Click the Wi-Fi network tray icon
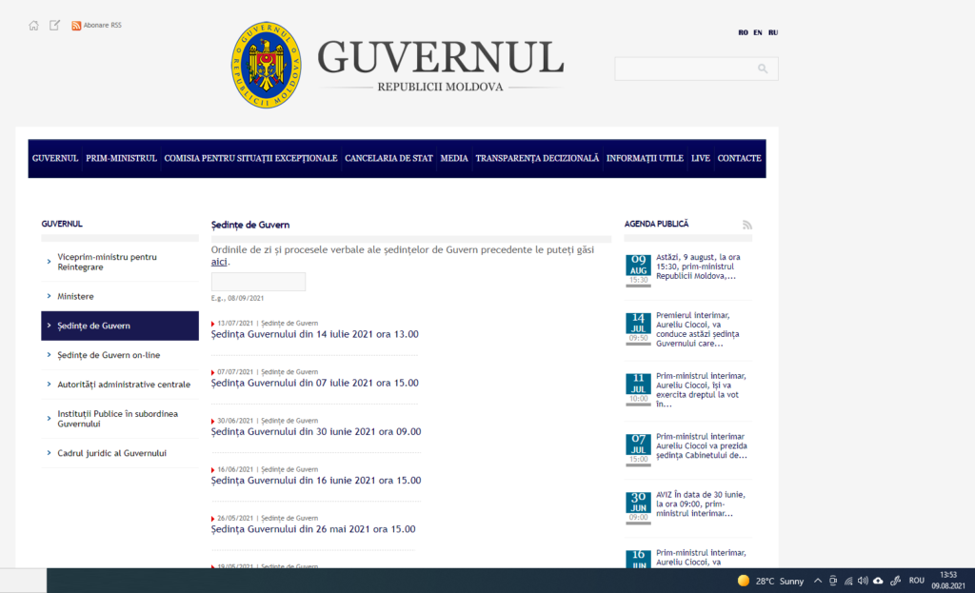 pyautogui.click(x=847, y=581)
